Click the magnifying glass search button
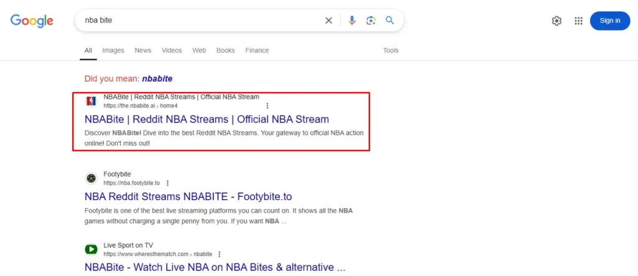Screen dimensions: 638x276 coord(389,21)
